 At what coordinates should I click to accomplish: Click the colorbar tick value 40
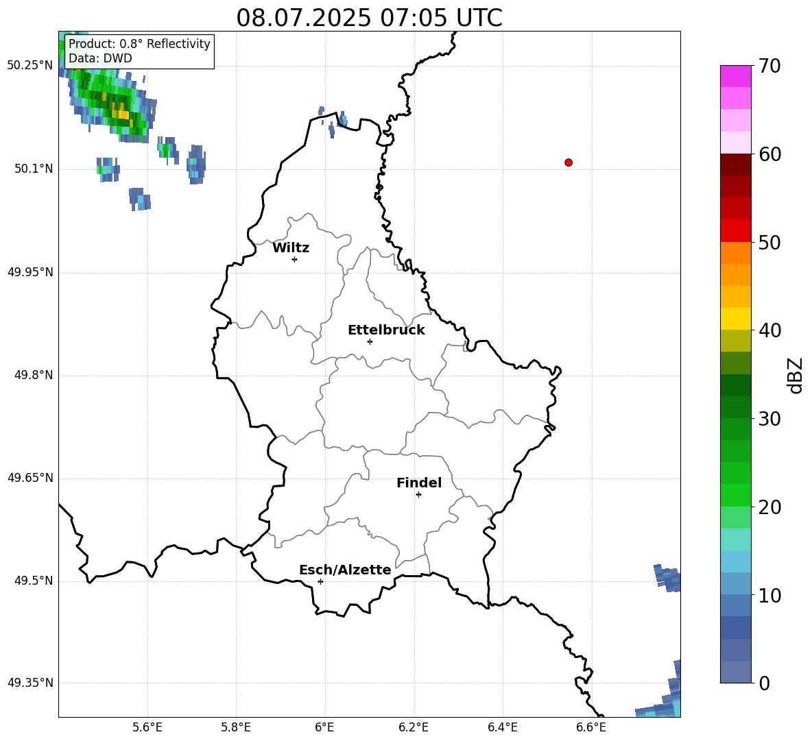(769, 330)
